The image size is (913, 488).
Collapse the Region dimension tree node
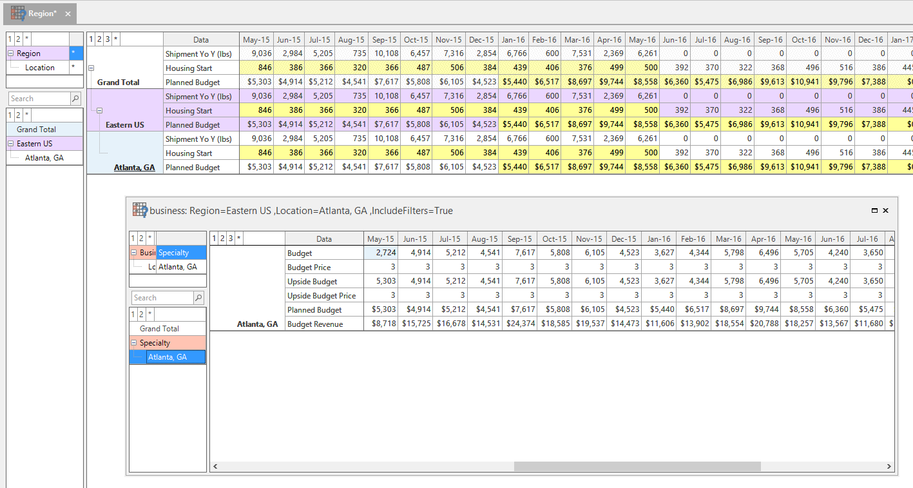pos(11,54)
